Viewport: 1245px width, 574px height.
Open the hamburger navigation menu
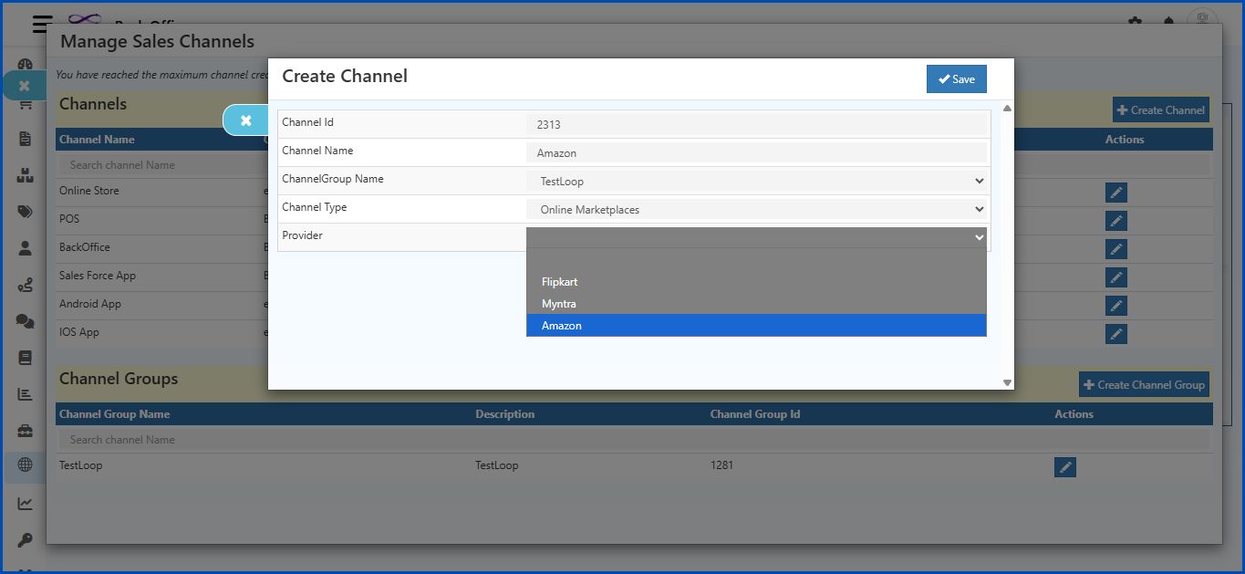point(40,25)
